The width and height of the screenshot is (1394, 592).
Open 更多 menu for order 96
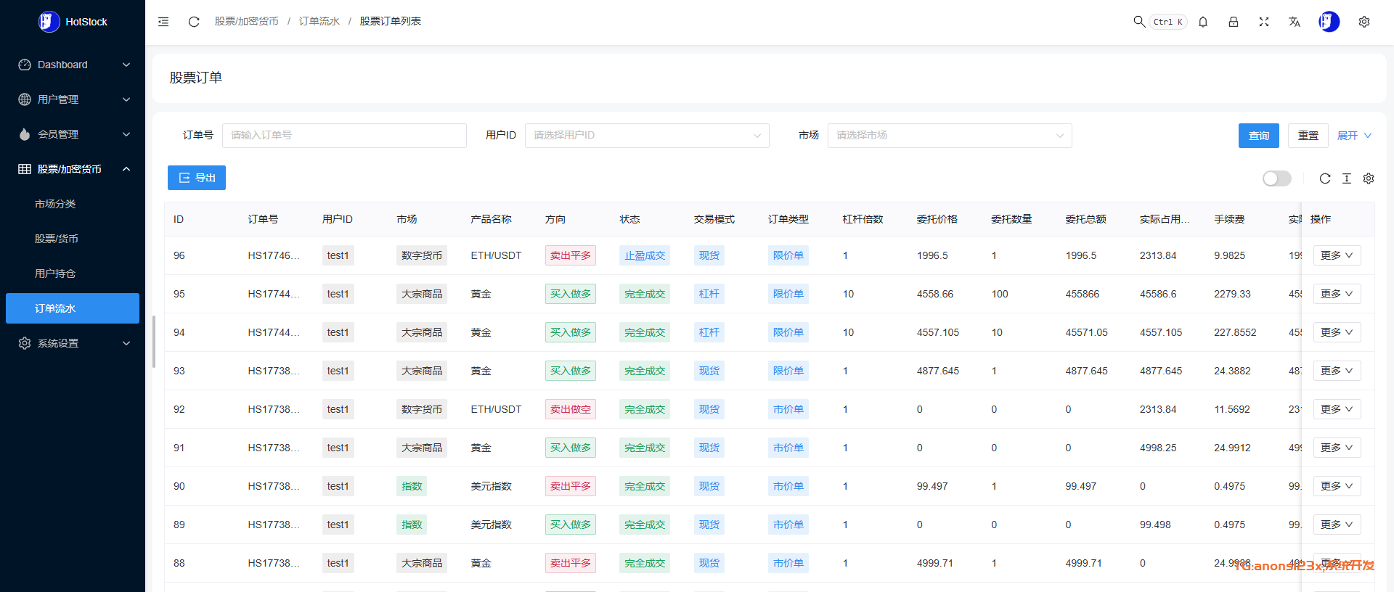pos(1337,255)
